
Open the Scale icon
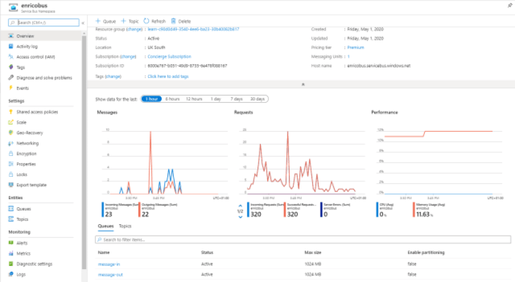(x=11, y=122)
